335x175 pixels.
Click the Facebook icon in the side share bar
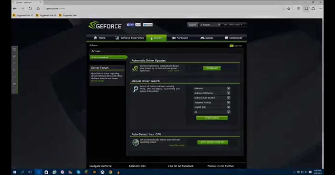tap(15, 70)
